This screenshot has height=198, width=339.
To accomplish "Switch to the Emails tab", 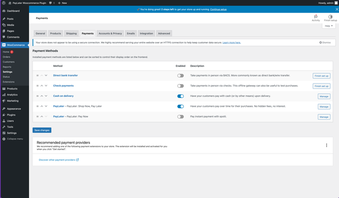I will click(x=131, y=33).
